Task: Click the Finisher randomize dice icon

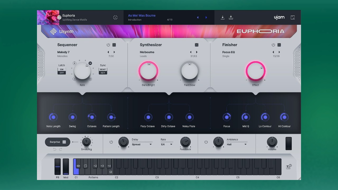Action: (279, 45)
